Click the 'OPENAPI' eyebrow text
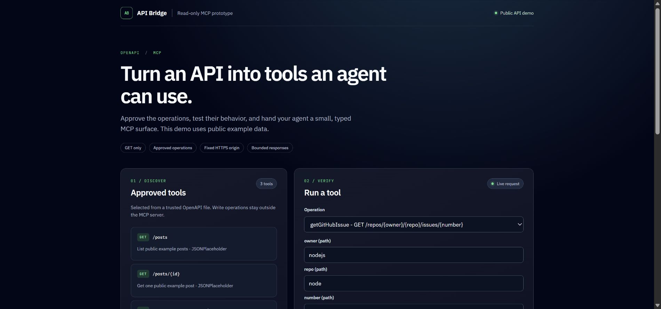 click(130, 53)
